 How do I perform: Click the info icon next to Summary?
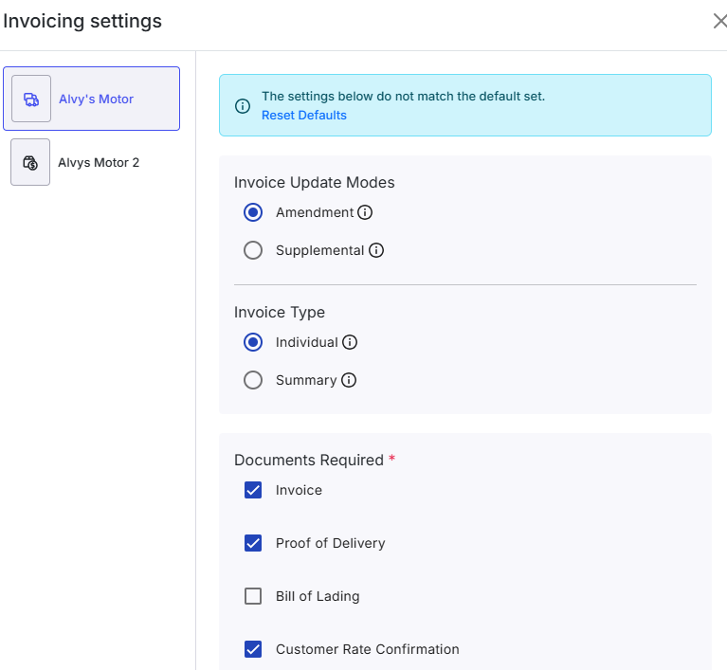pyautogui.click(x=349, y=380)
